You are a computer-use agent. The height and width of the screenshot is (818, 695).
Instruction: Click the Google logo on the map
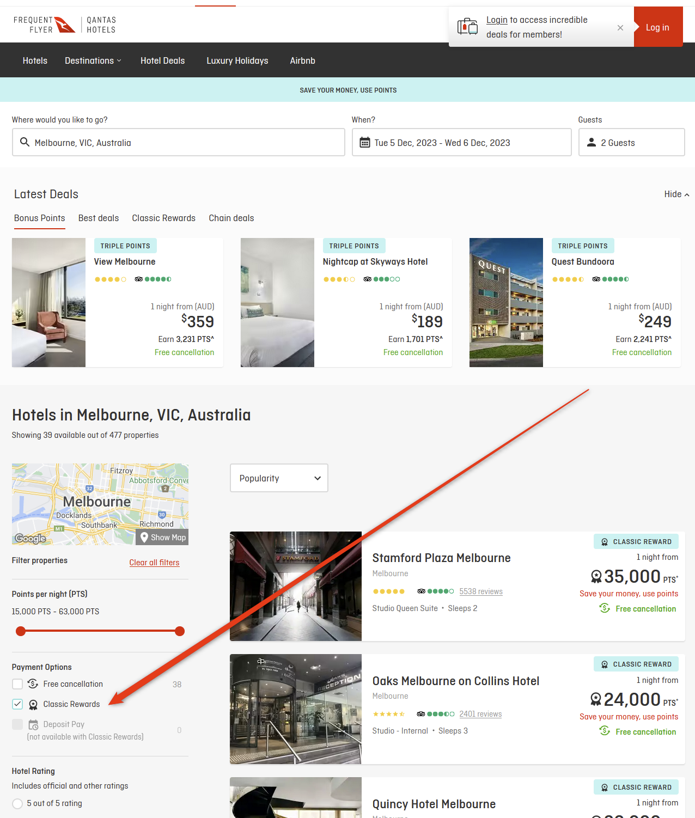[x=31, y=539]
